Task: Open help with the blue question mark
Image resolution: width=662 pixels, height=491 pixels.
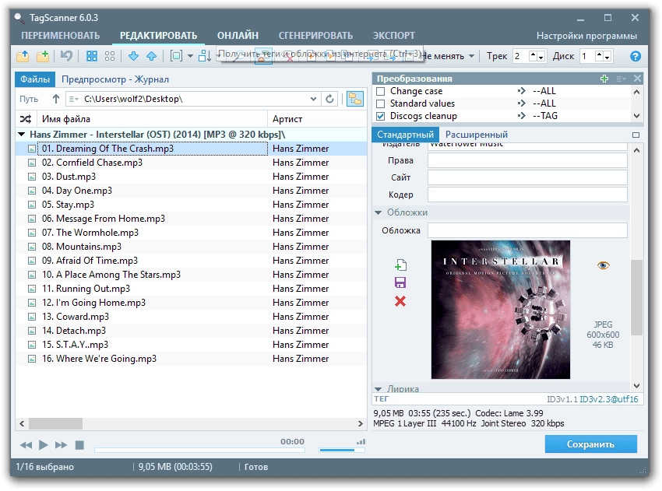Action: click(x=636, y=56)
